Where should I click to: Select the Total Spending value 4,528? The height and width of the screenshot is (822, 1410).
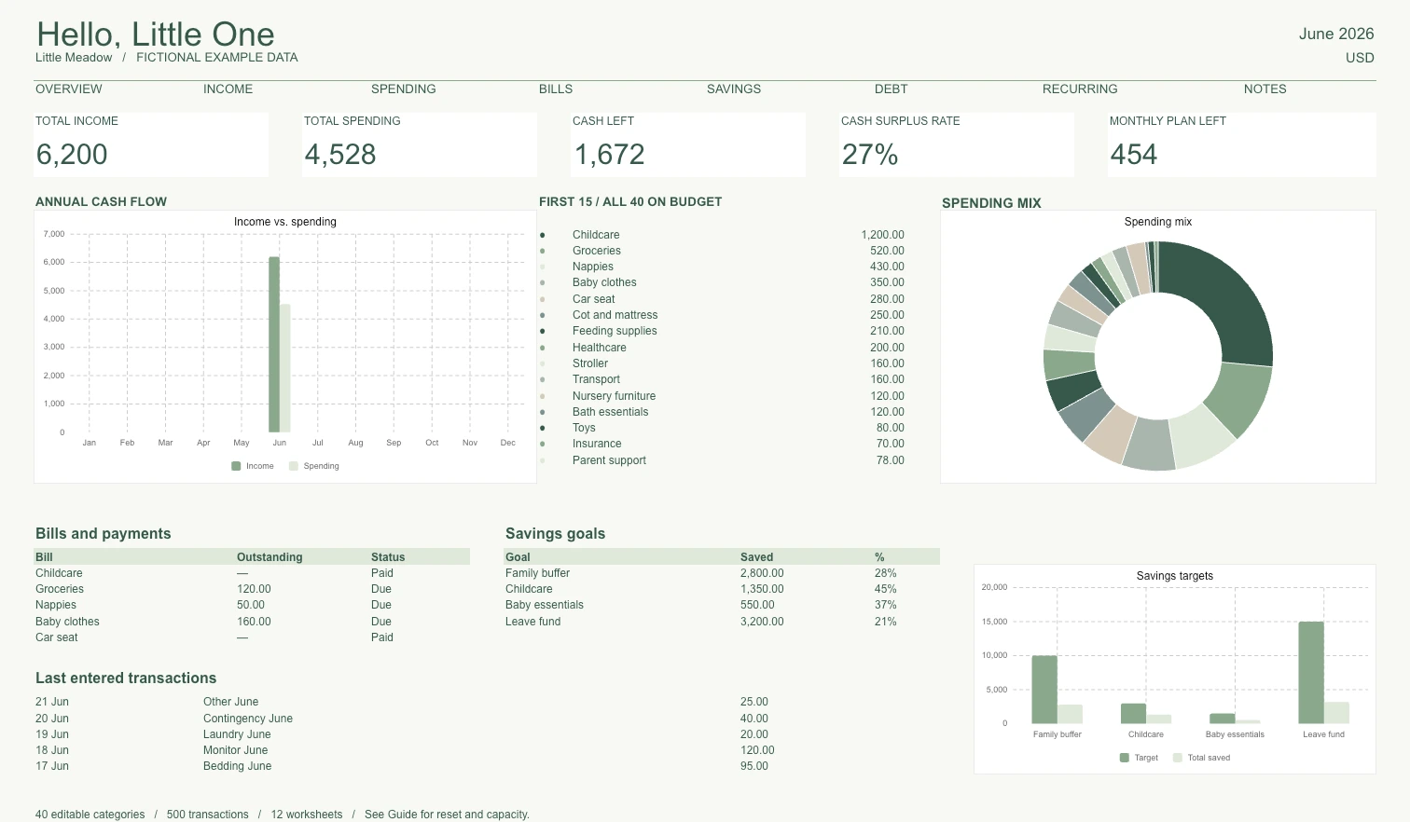pos(340,155)
